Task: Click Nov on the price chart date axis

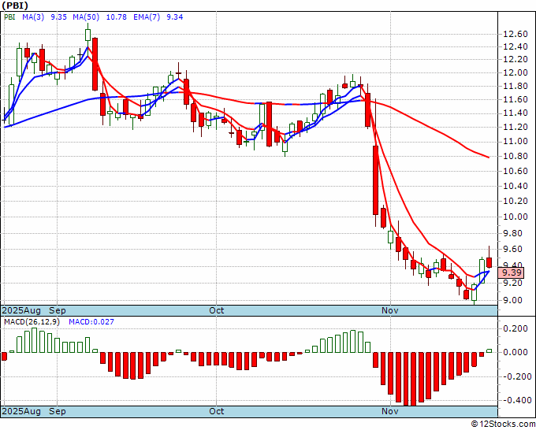Action: coord(390,310)
